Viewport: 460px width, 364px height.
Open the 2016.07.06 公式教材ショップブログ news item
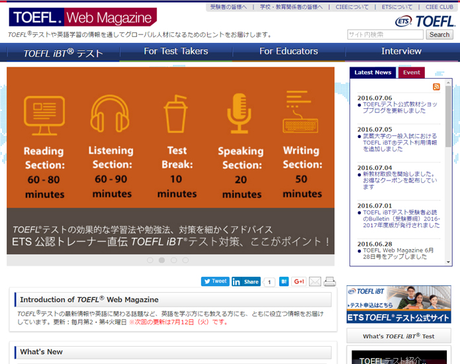tap(400, 108)
